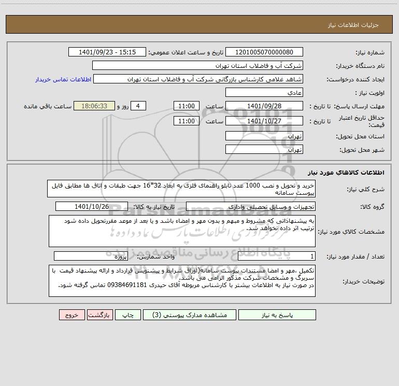Click the تاریخ نیاز به کالا label
Screen dimensions: 399x386
tap(154, 207)
